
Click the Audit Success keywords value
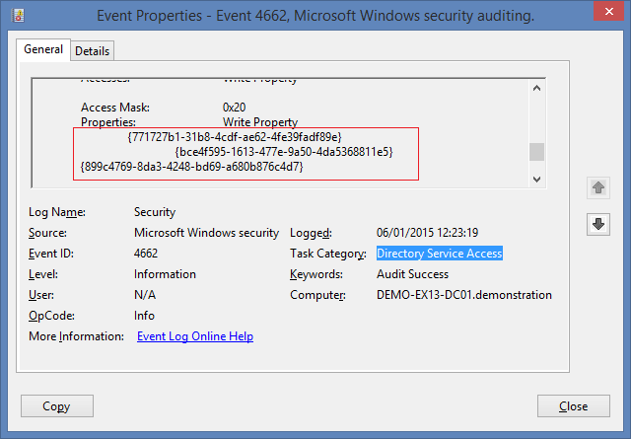click(412, 274)
